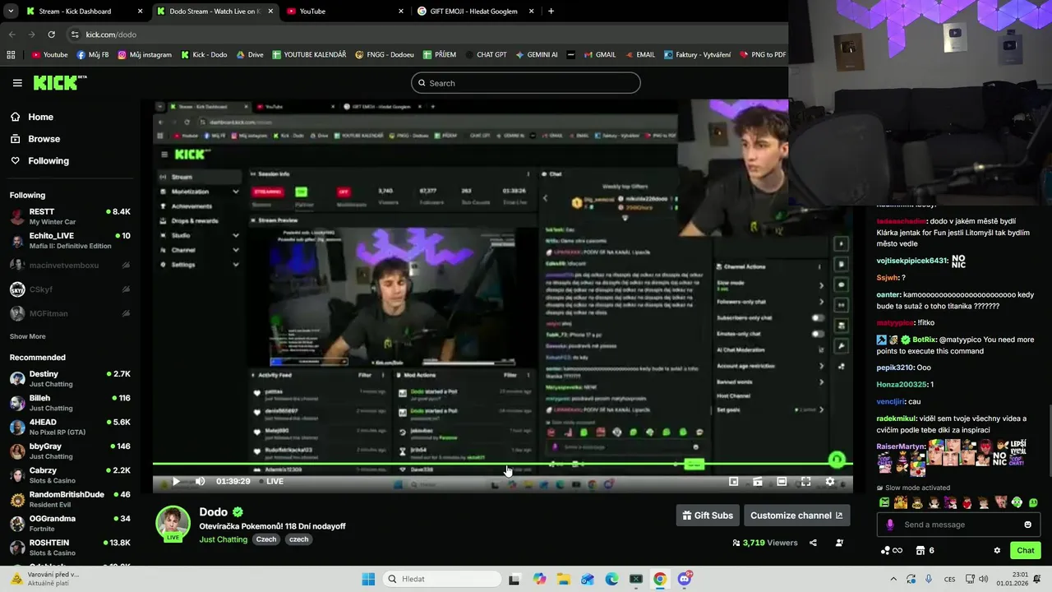Open File Explorer from the taskbar
Viewport: 1052px width, 592px height.
pos(564,579)
